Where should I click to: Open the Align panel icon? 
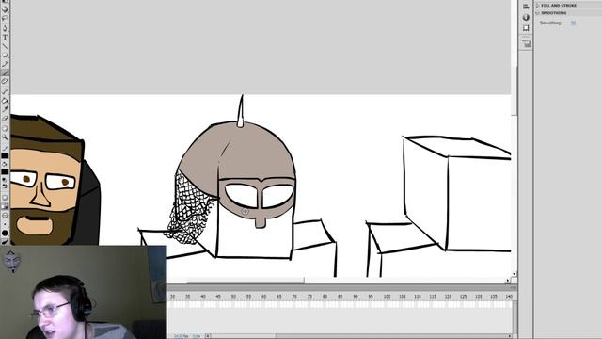(526, 7)
